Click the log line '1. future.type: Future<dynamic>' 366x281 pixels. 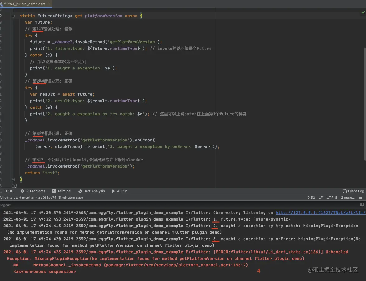147,219
